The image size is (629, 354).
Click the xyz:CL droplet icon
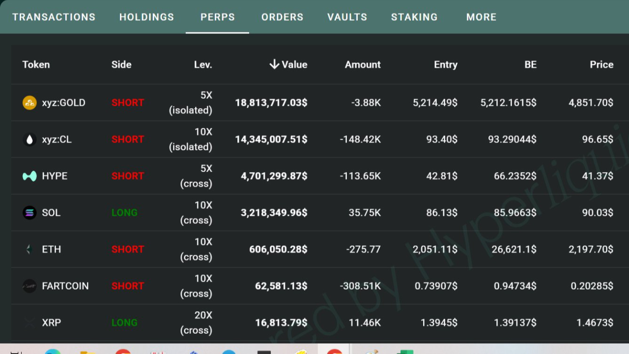29,140
